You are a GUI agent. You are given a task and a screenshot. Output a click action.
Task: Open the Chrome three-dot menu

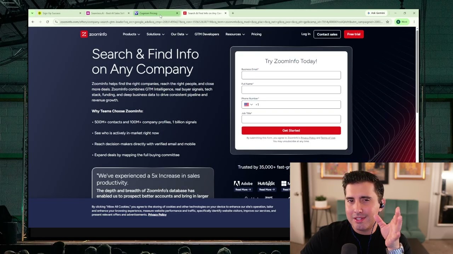coord(414,22)
